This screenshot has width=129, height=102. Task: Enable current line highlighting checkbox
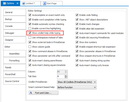tap(30, 28)
